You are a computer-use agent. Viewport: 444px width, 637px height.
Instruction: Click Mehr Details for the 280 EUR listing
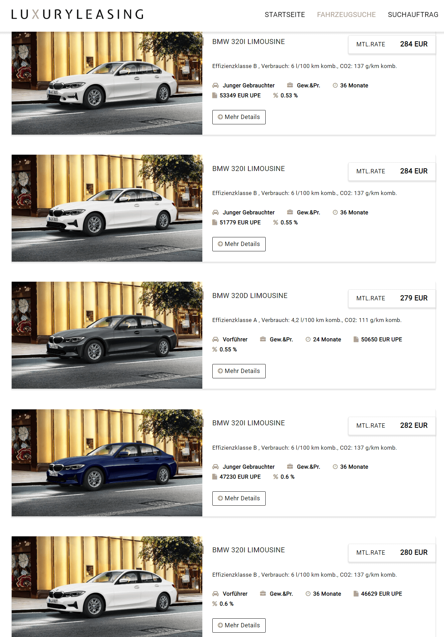point(239,625)
